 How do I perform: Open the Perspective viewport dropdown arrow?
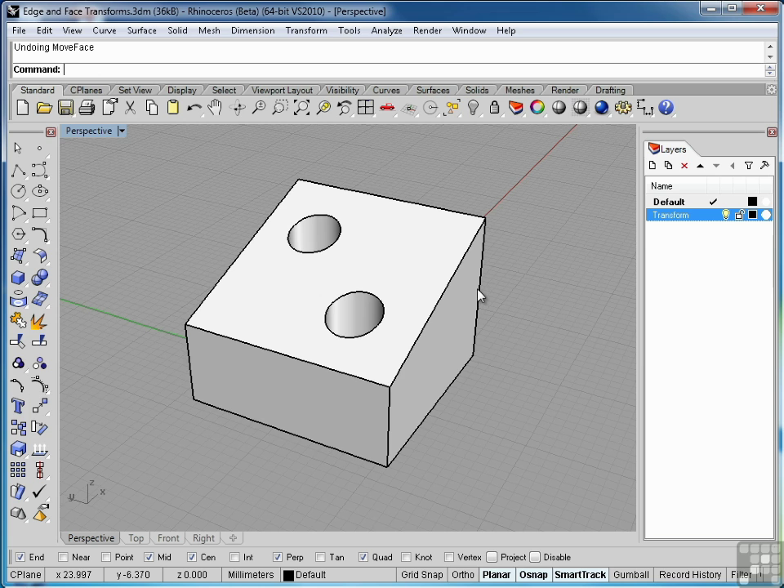pyautogui.click(x=122, y=131)
